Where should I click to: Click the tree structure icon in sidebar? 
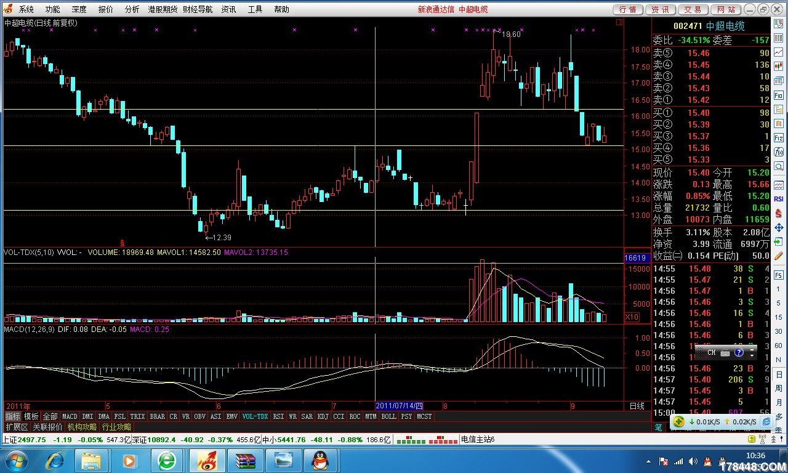pos(779,109)
